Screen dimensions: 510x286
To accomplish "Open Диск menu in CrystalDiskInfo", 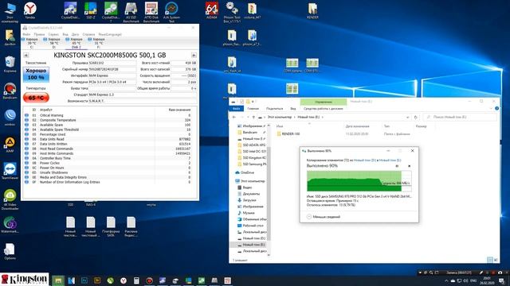I will click(75, 34).
